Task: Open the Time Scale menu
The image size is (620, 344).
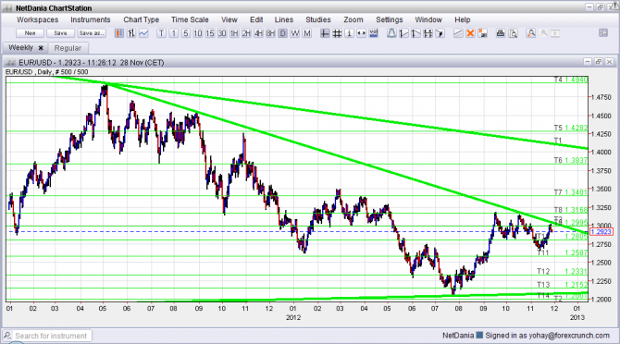Action: pyautogui.click(x=190, y=19)
